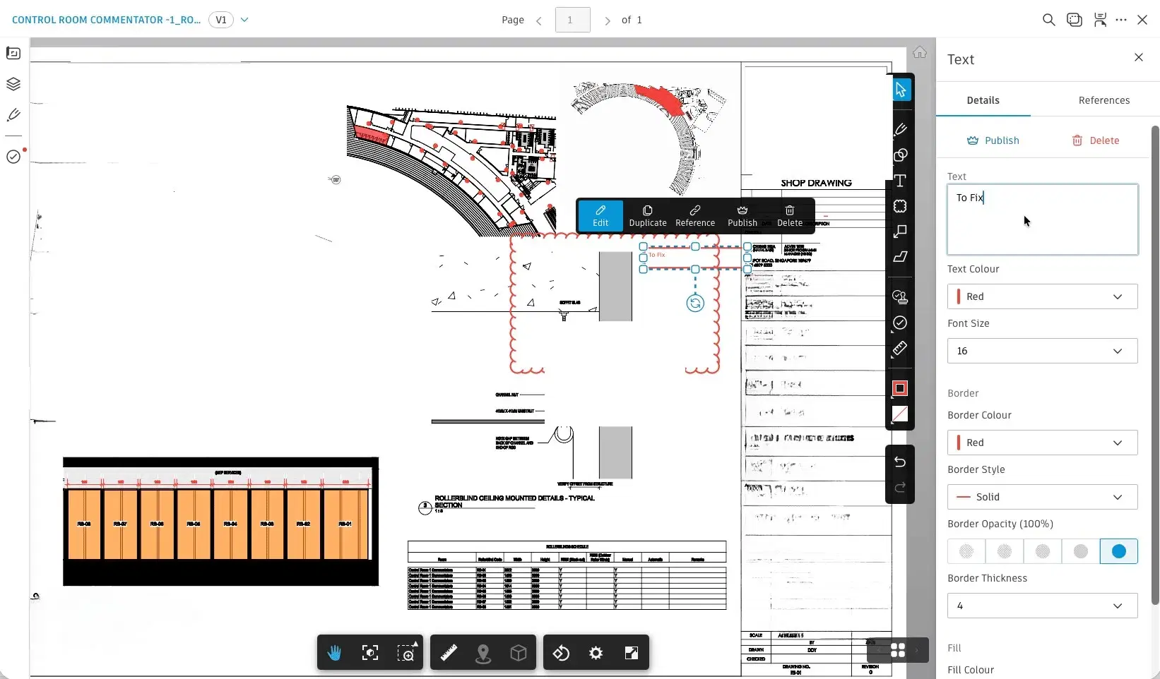Open the sheets panel in left sidebar
The width and height of the screenshot is (1160, 679).
tap(13, 54)
